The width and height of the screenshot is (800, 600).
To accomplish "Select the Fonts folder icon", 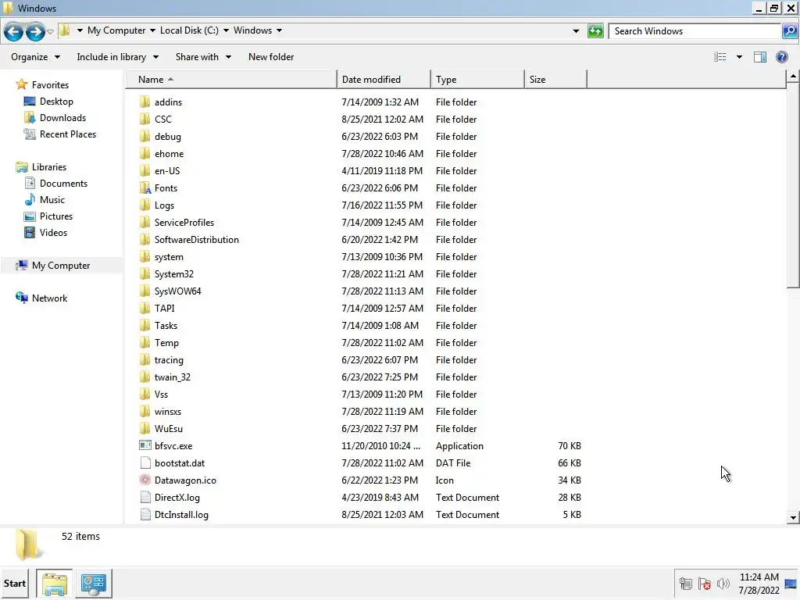I will 145,188.
